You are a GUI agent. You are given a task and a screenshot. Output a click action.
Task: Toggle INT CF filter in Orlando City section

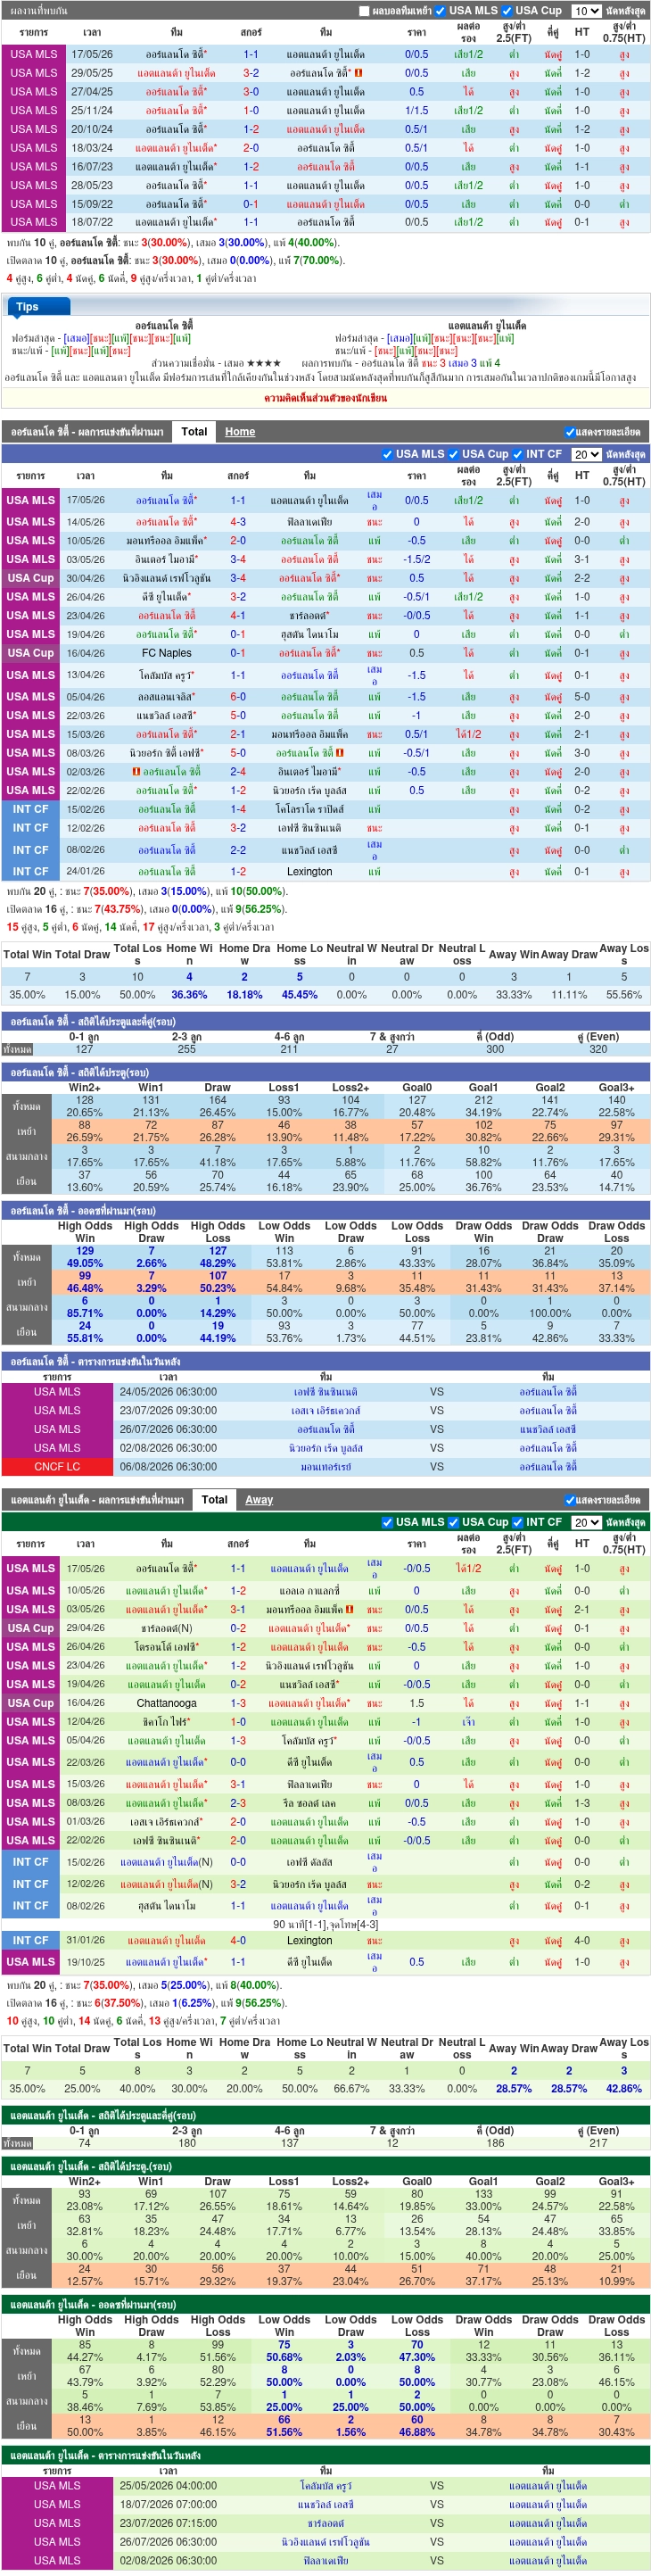[519, 454]
